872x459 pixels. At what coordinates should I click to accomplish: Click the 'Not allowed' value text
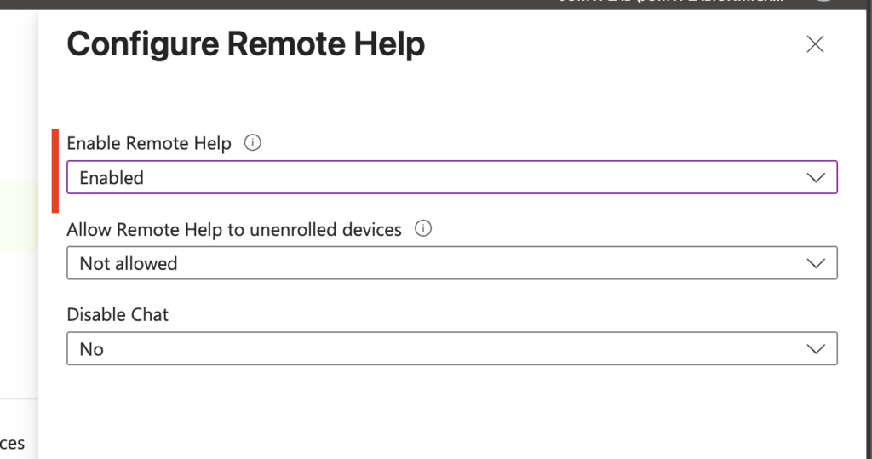coord(129,264)
